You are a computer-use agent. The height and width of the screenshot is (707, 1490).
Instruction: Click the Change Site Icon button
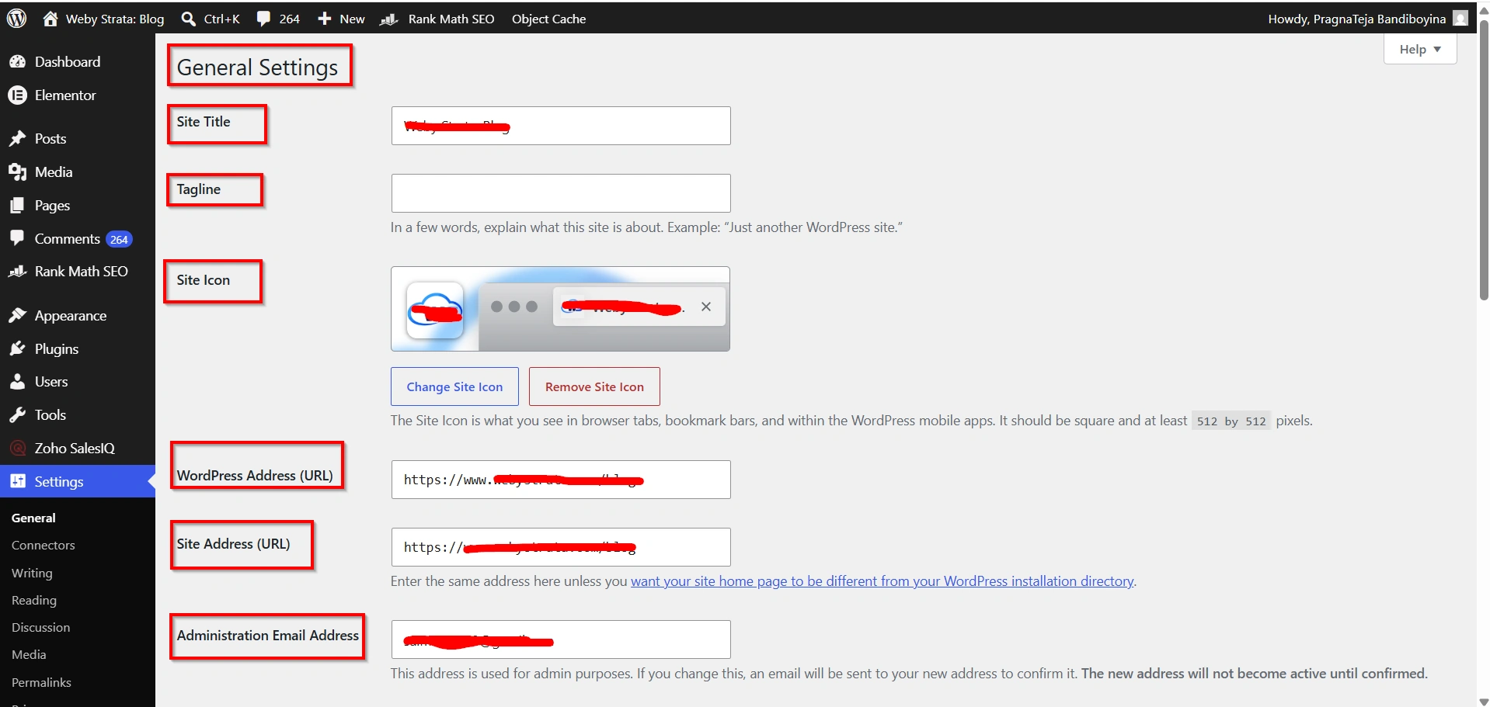click(x=454, y=386)
